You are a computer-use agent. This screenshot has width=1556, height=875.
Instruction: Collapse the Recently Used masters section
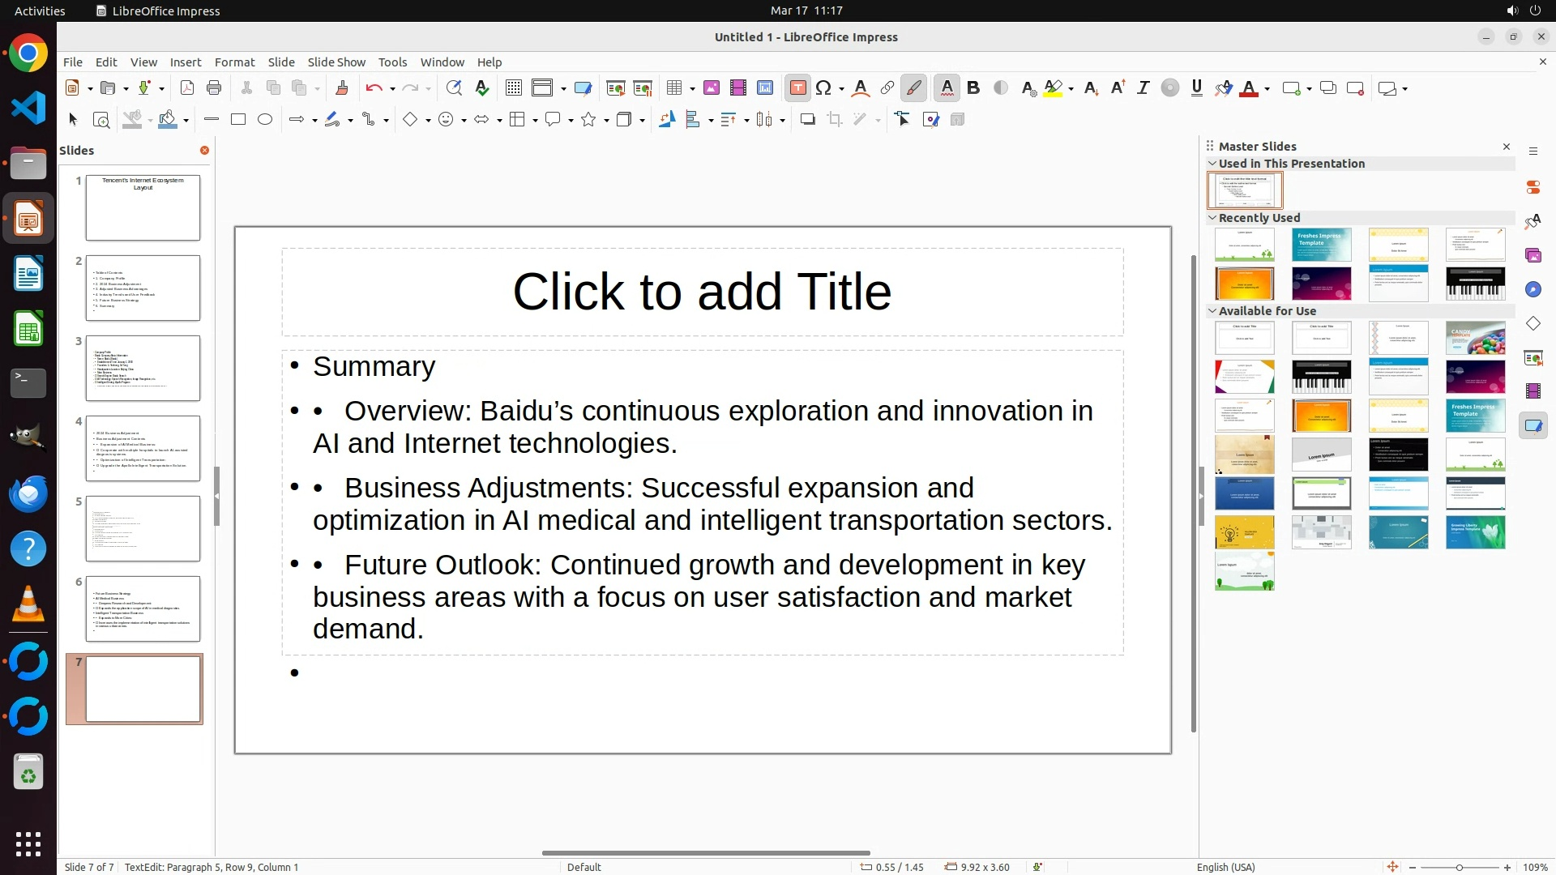point(1212,218)
